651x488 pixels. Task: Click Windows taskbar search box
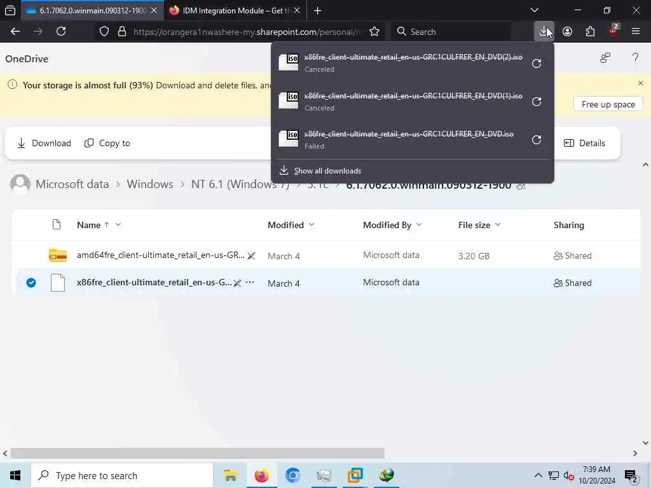point(121,475)
